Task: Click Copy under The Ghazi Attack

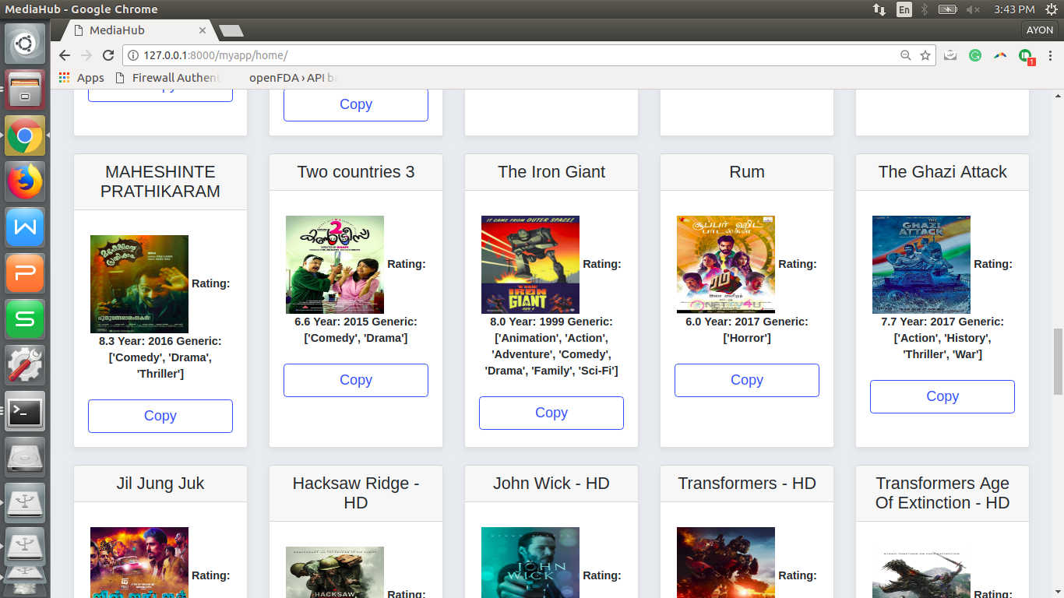Action: pos(942,396)
